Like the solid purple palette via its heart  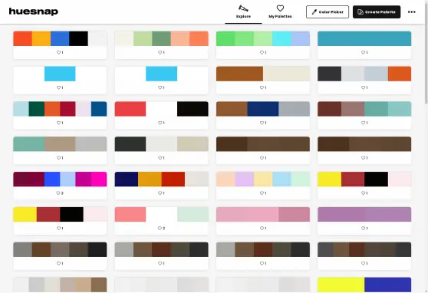click(364, 229)
